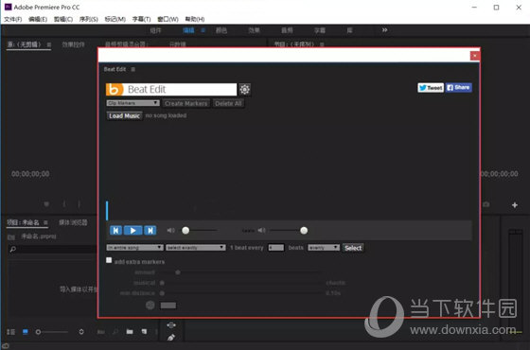Play the song in Beat Edit

132,231
